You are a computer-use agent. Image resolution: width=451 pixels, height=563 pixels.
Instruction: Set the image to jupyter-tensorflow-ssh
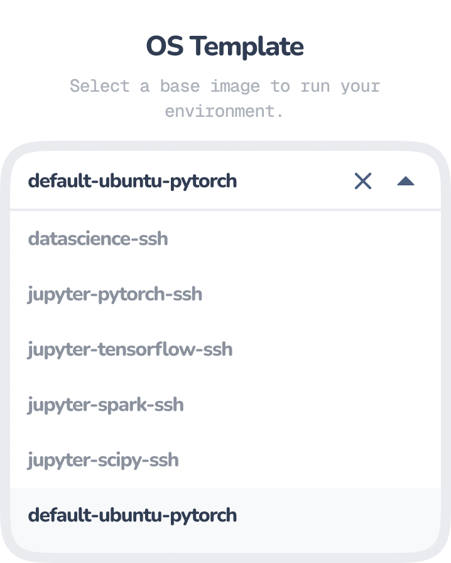click(130, 349)
